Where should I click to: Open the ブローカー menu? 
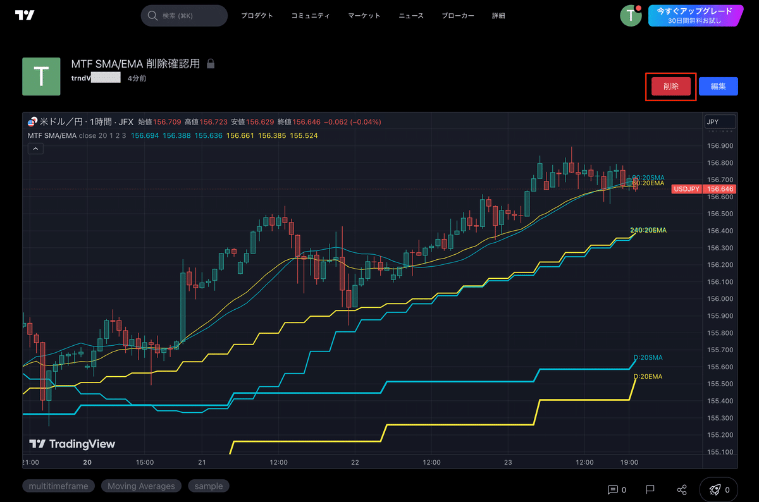458,16
